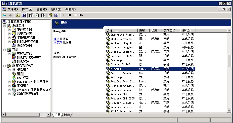Sort by the 描述 column header
Image resolution: width=233 pixels, height=123 pixels.
tap(143, 31)
